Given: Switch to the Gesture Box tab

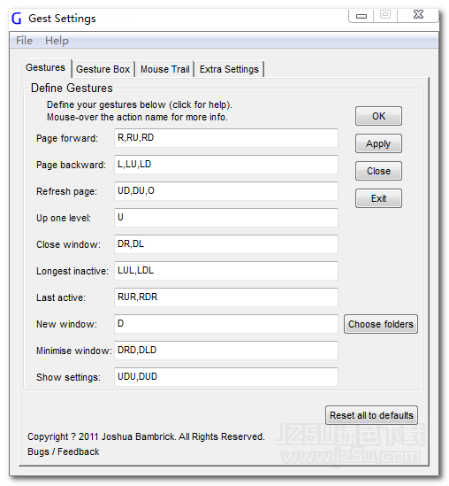Looking at the screenshot, I should (103, 69).
